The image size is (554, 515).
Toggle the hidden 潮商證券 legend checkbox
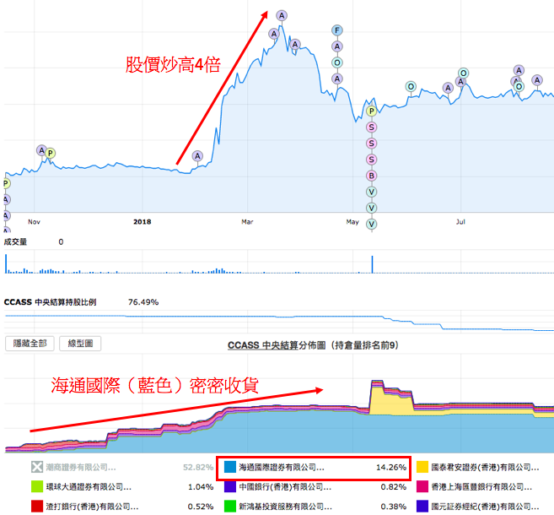(37, 467)
